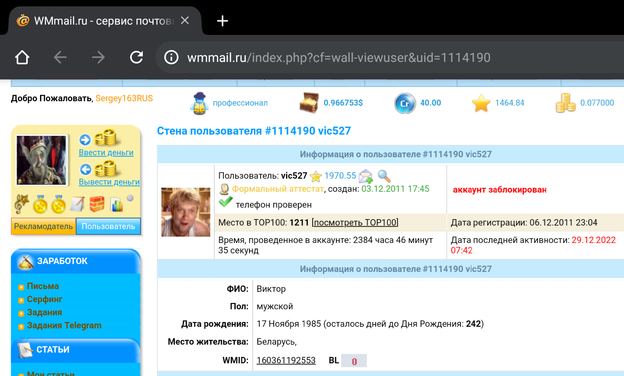Open Задания Telegram in the earnings menu
This screenshot has height=376, width=624.
[64, 326]
